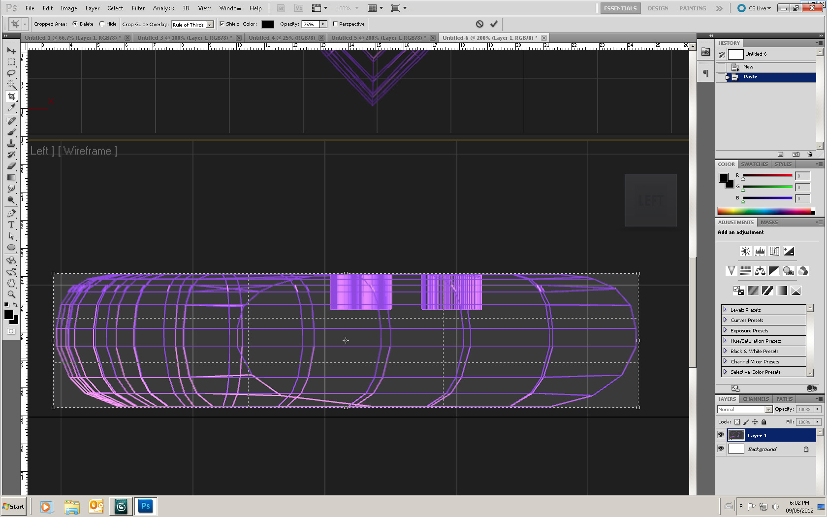Select the Spot Healing Brush tool

pyautogui.click(x=11, y=121)
